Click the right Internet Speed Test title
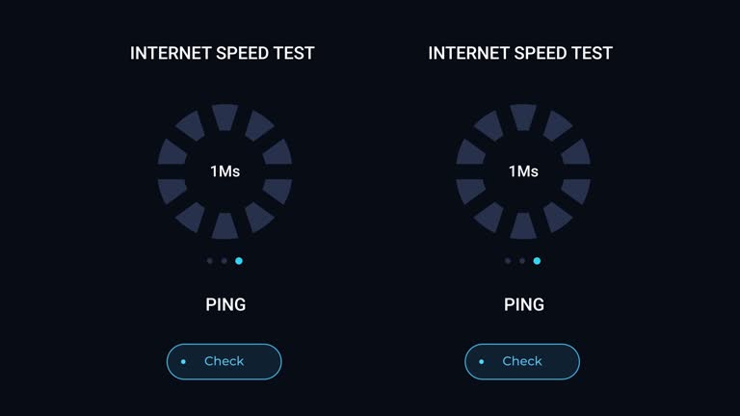The height and width of the screenshot is (416, 740). pyautogui.click(x=520, y=53)
